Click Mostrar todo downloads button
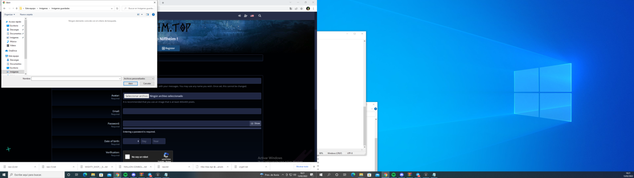This screenshot has width=634, height=178. [x=302, y=166]
